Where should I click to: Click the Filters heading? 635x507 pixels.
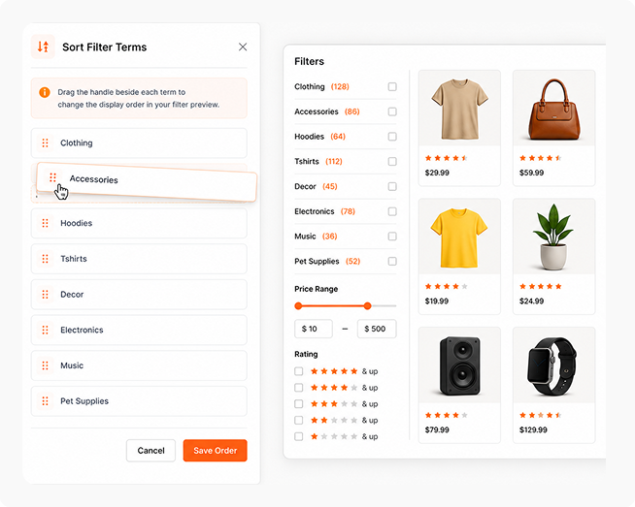tap(310, 61)
